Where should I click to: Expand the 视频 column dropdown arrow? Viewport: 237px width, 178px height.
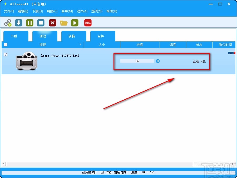80,44
